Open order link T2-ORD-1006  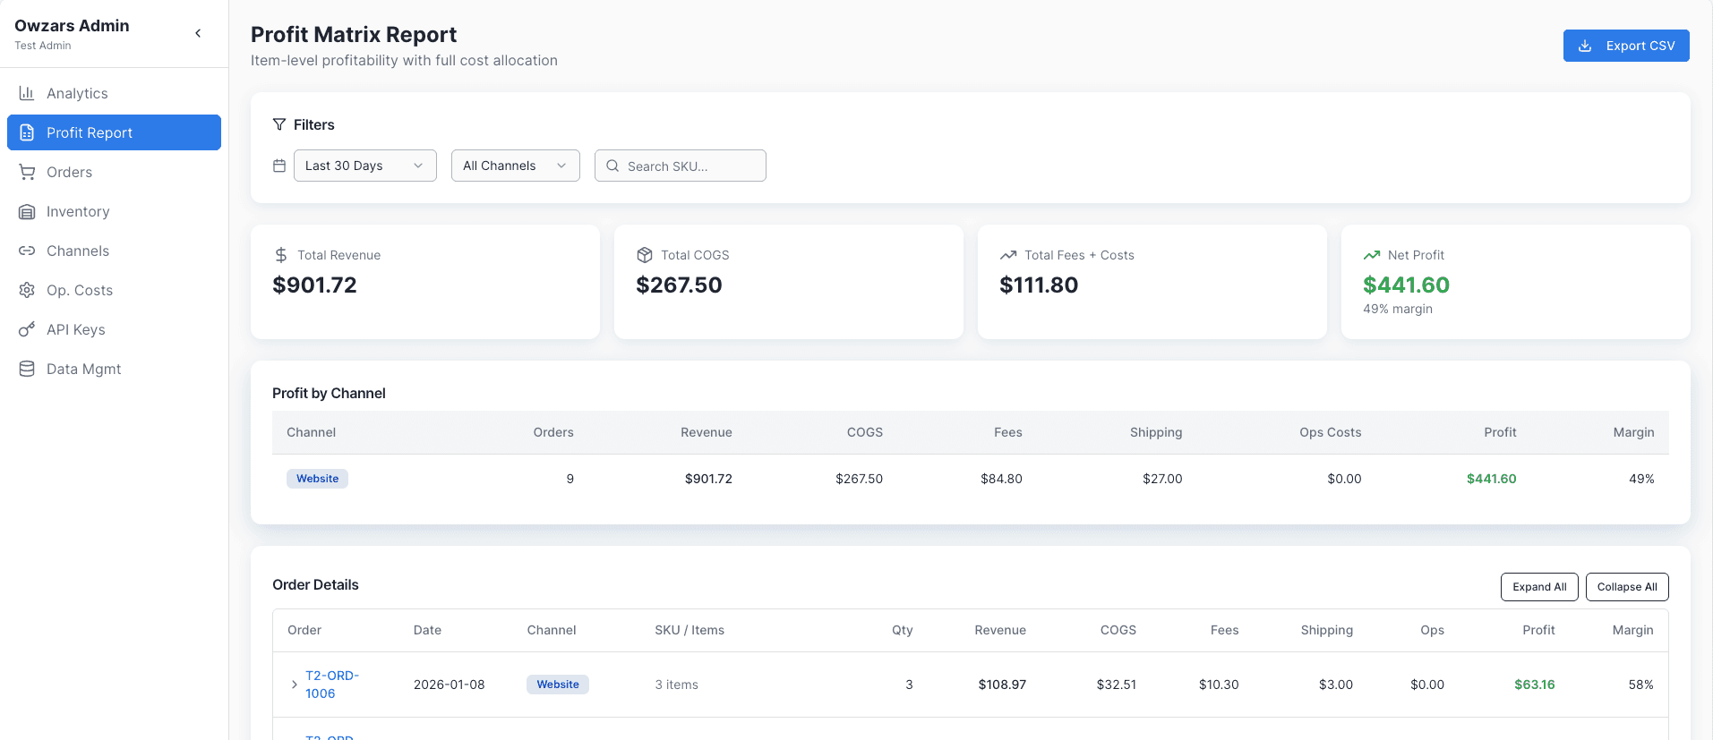(332, 685)
